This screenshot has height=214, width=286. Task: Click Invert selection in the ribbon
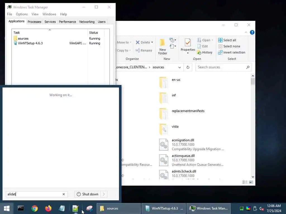click(232, 52)
